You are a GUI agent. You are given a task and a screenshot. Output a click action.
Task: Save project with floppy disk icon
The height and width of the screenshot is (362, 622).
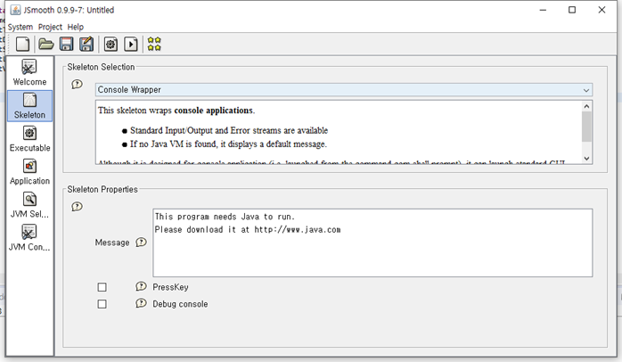pos(66,44)
